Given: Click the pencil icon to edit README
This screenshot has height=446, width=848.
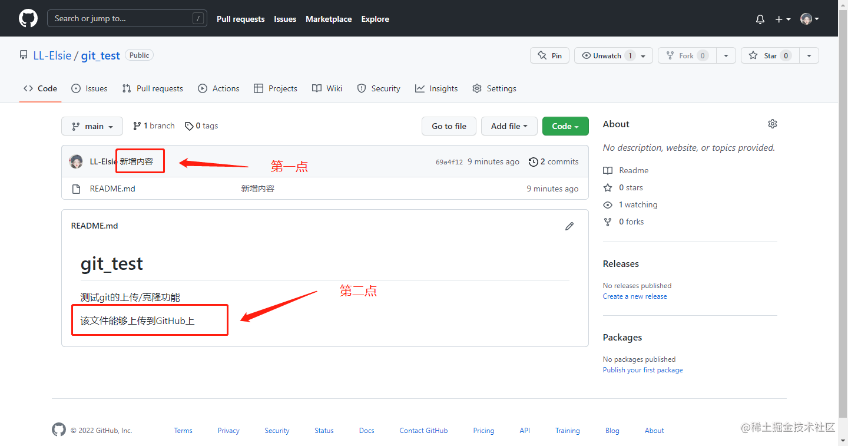Looking at the screenshot, I should pyautogui.click(x=569, y=226).
